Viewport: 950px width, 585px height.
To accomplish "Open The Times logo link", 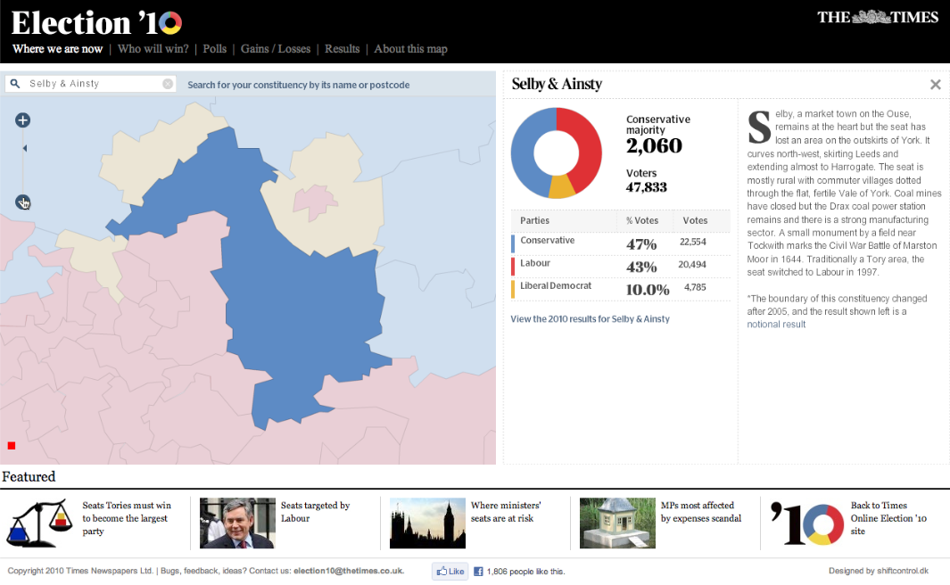I will pos(877,17).
